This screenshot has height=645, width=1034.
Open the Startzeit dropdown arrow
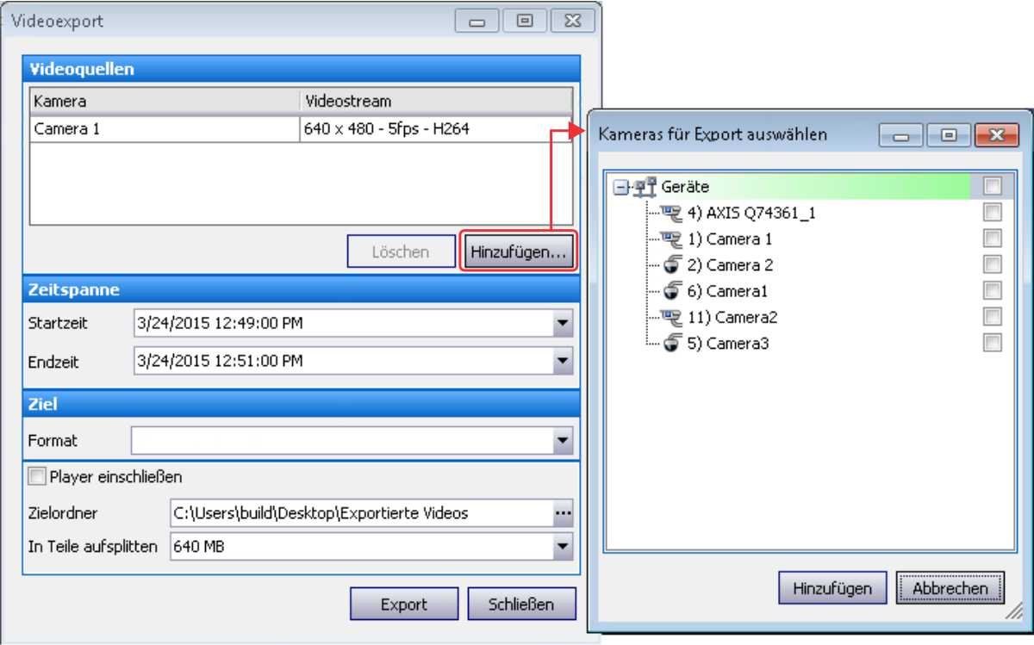[x=563, y=324]
